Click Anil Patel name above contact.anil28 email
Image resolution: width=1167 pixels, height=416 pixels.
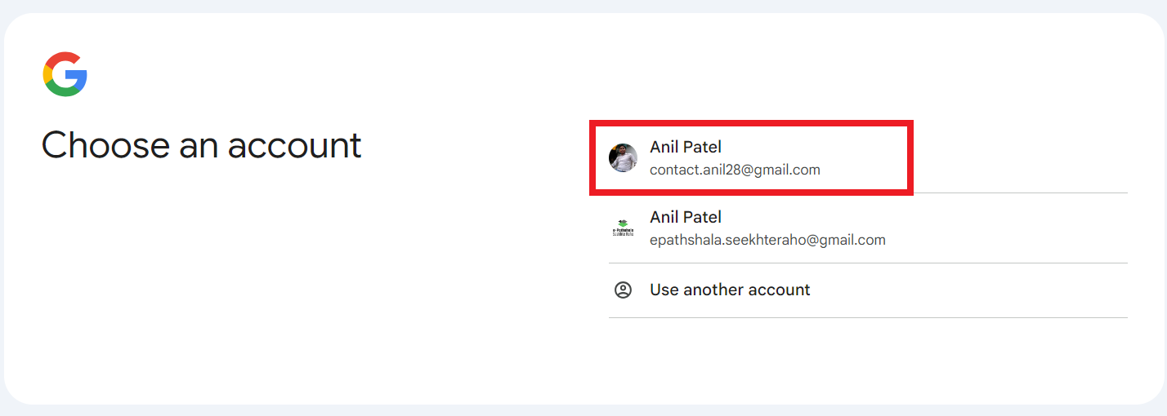point(686,147)
